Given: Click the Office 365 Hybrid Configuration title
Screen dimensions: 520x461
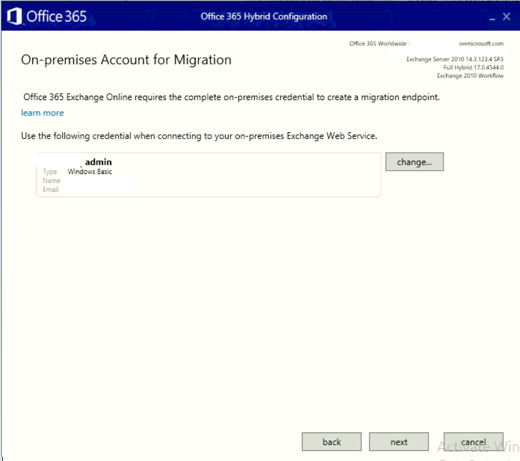Looking at the screenshot, I should pos(264,16).
